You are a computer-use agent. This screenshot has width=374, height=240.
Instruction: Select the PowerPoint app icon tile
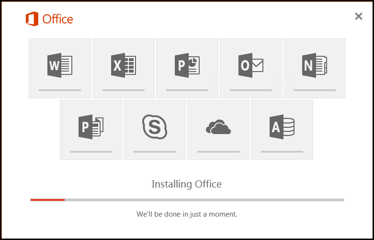187,68
